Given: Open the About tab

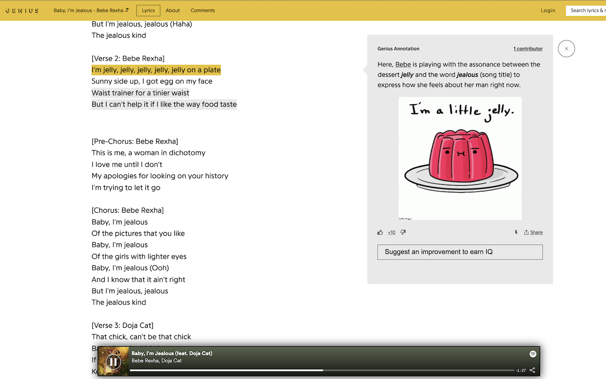Looking at the screenshot, I should 173,10.
